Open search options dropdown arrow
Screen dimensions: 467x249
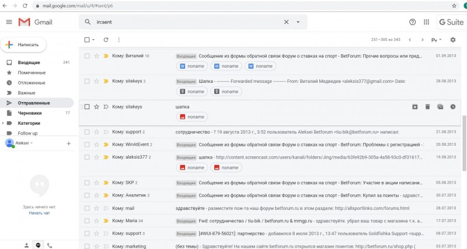point(298,22)
